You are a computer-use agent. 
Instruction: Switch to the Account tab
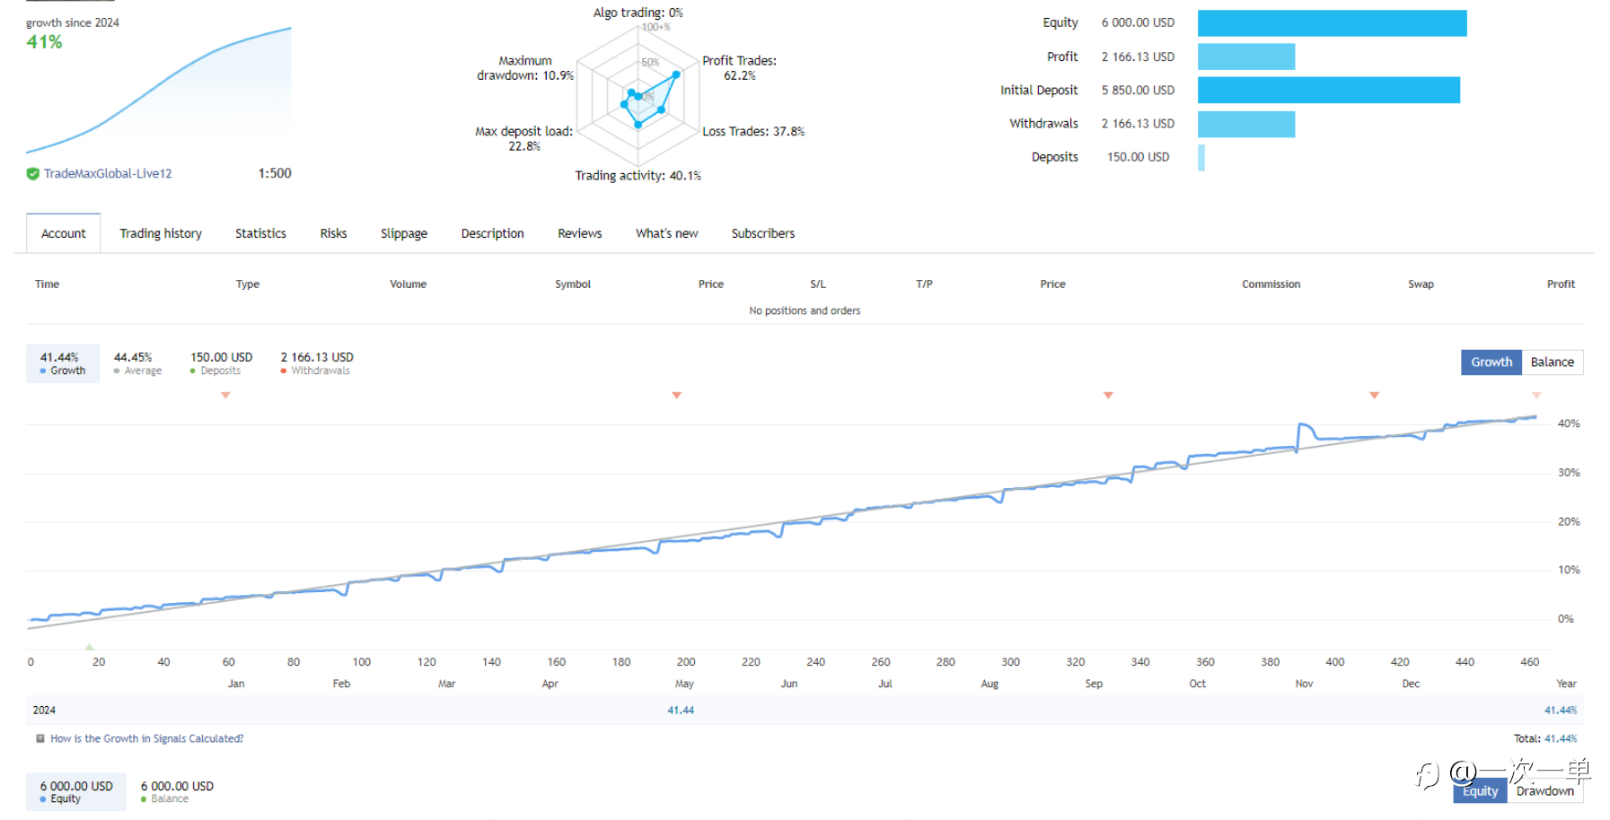64,233
